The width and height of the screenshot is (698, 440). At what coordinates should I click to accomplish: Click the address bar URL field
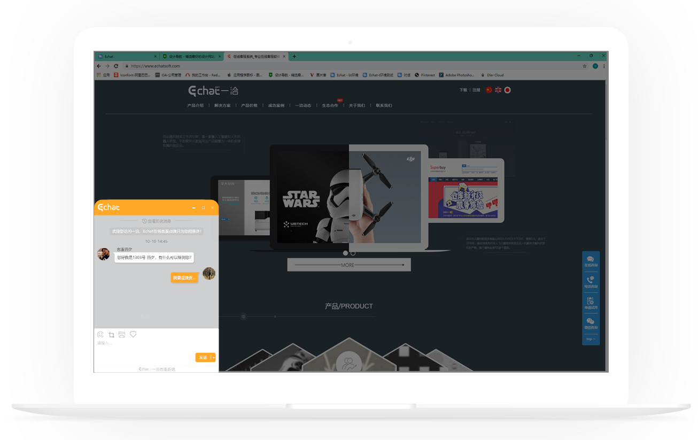[355, 66]
